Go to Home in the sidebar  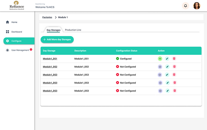pos(12,22)
